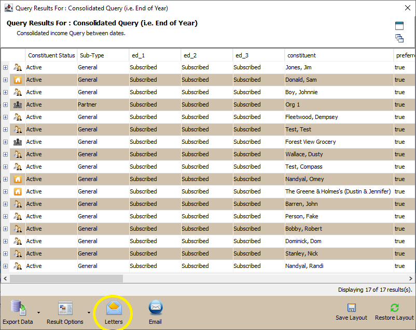Click Save Layout floppy icon
Viewport: 416px width, 330px height.
pos(352,308)
